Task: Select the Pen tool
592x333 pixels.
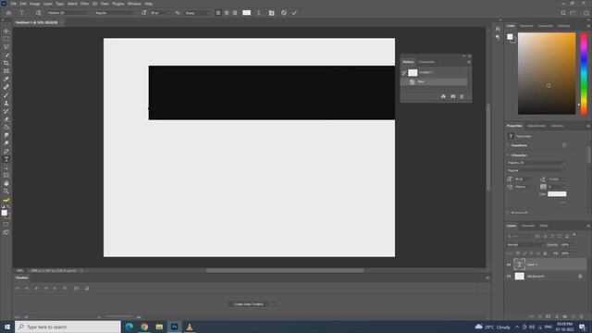Action: point(6,152)
